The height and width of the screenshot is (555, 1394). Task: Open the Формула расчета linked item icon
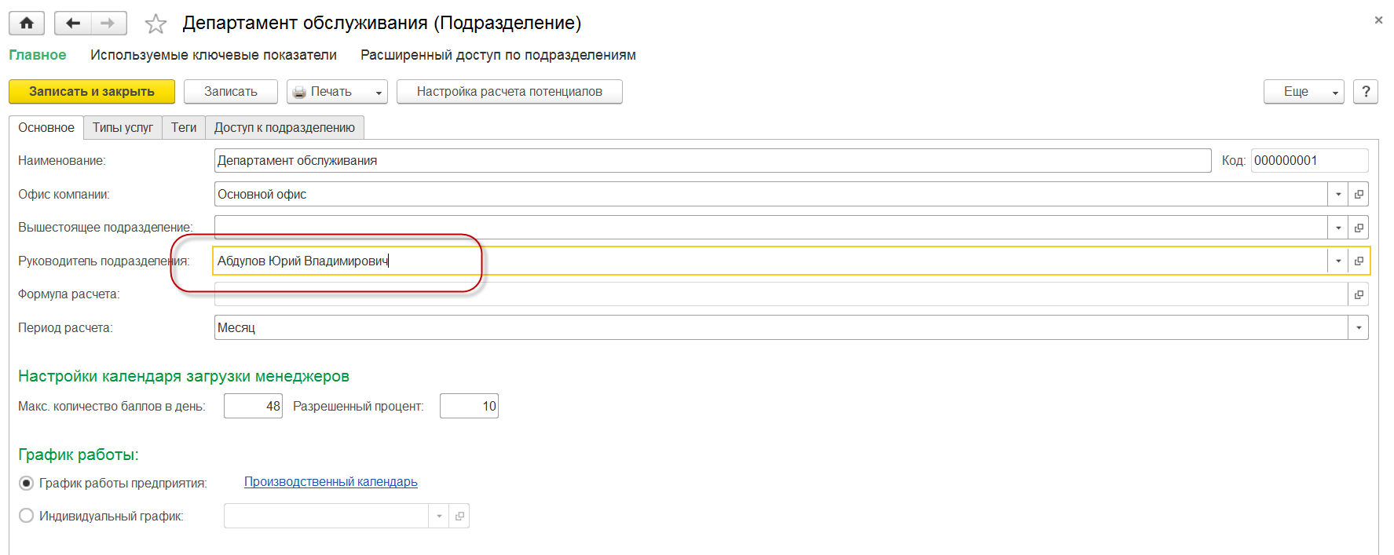coord(1359,294)
